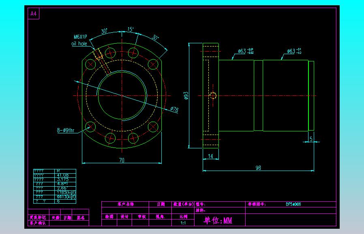Click the 设计 title block cell

[x=124, y=217]
